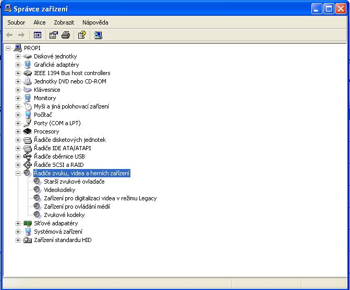Open Properties via toolbar icon

tap(54, 35)
